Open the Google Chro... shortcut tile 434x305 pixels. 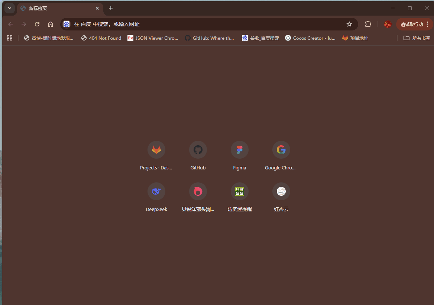click(281, 156)
